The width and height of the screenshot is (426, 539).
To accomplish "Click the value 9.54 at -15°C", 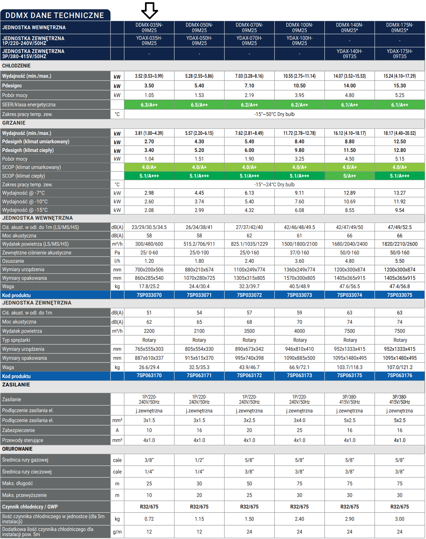I will [x=400, y=210].
